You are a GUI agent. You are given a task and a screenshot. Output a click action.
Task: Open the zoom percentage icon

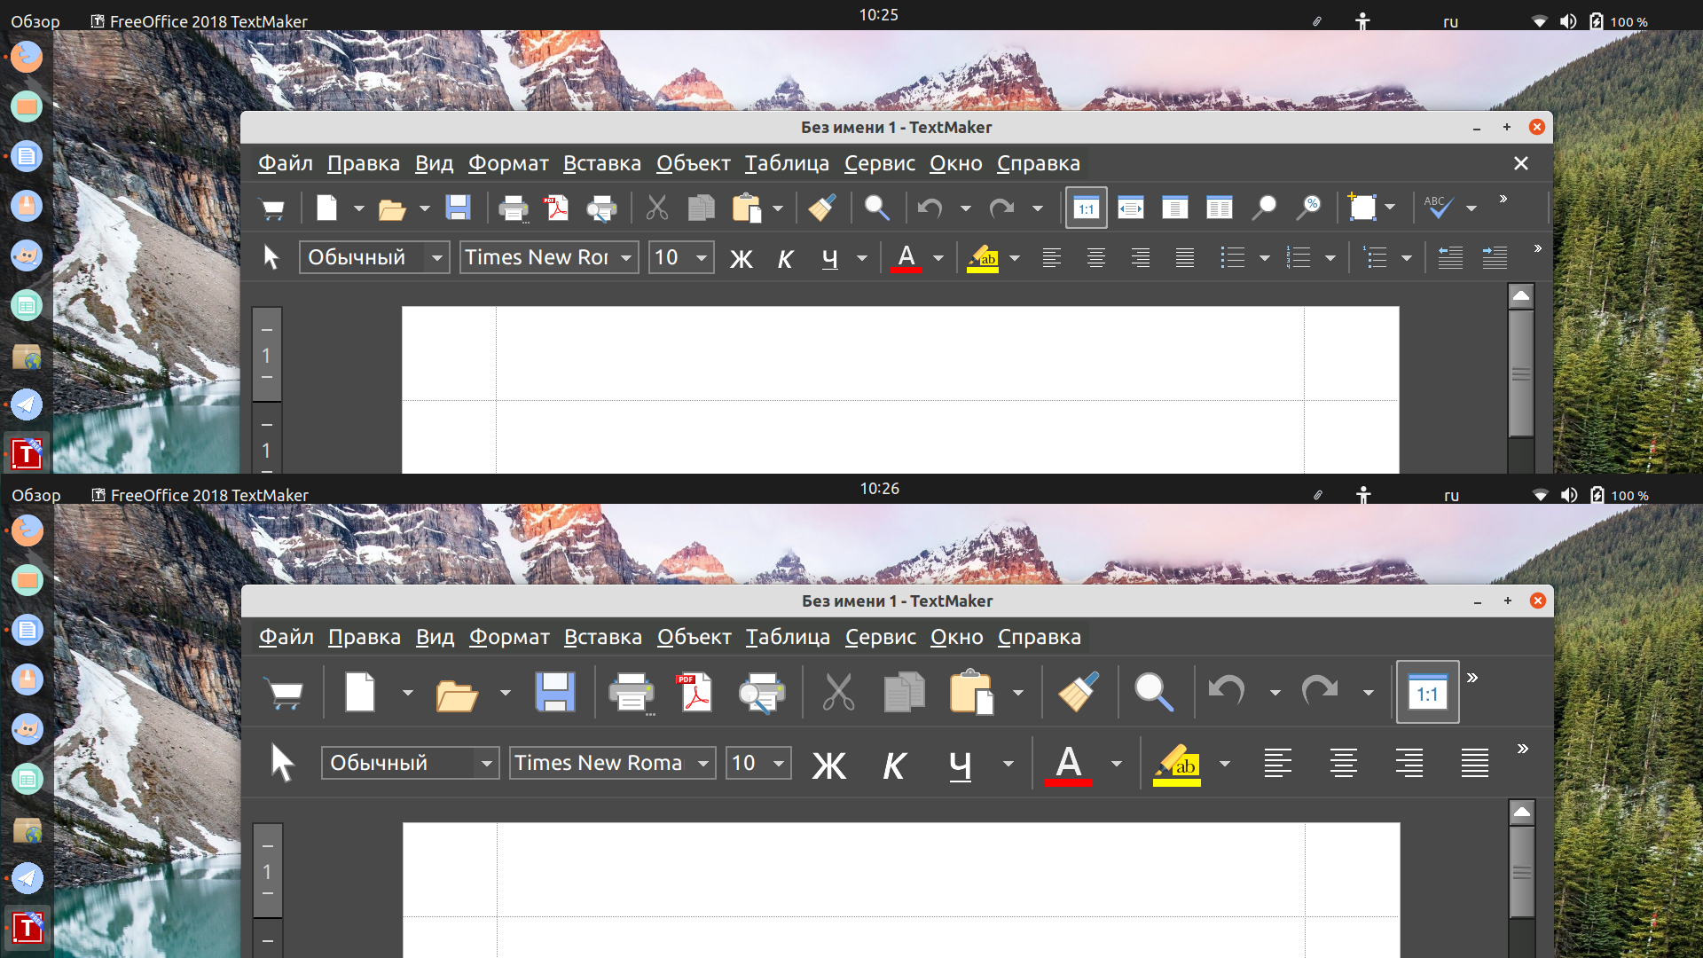tap(1308, 208)
